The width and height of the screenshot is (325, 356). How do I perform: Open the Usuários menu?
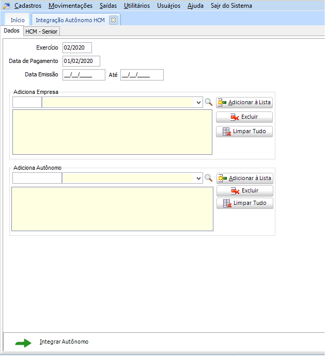click(168, 6)
